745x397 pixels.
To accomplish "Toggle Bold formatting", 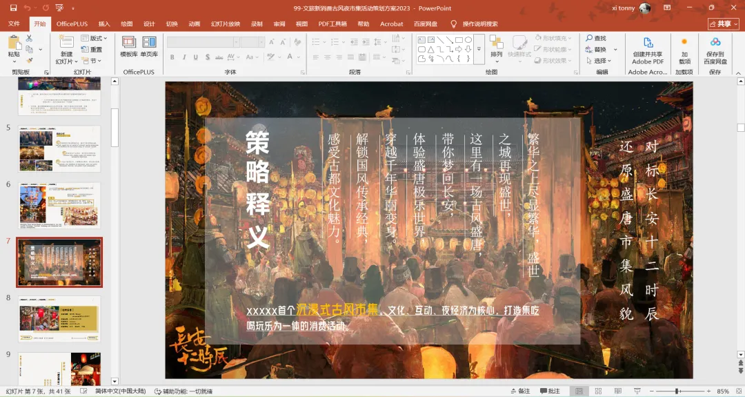I will tap(172, 57).
